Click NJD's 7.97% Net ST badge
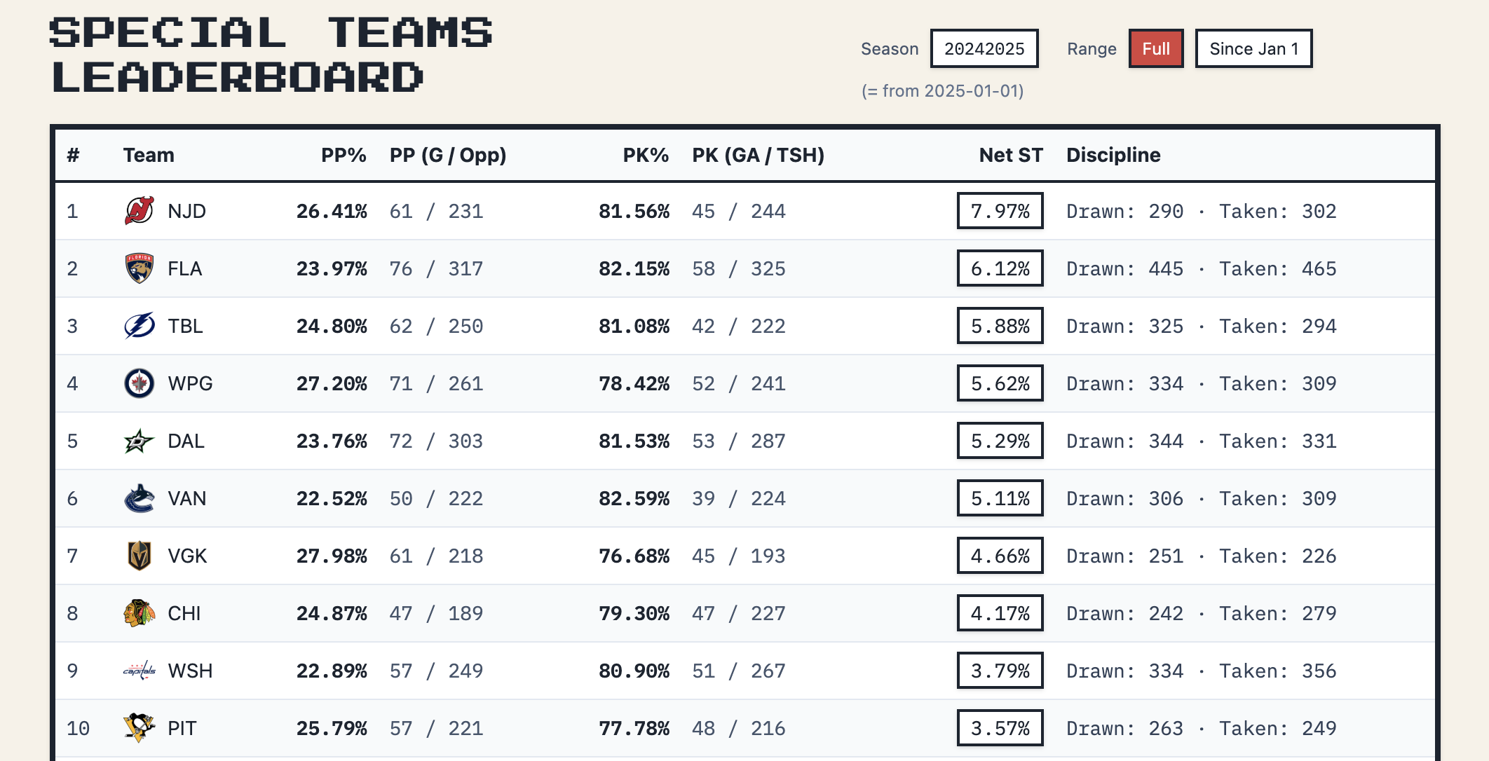Screen dimensions: 1489x761 1000,211
